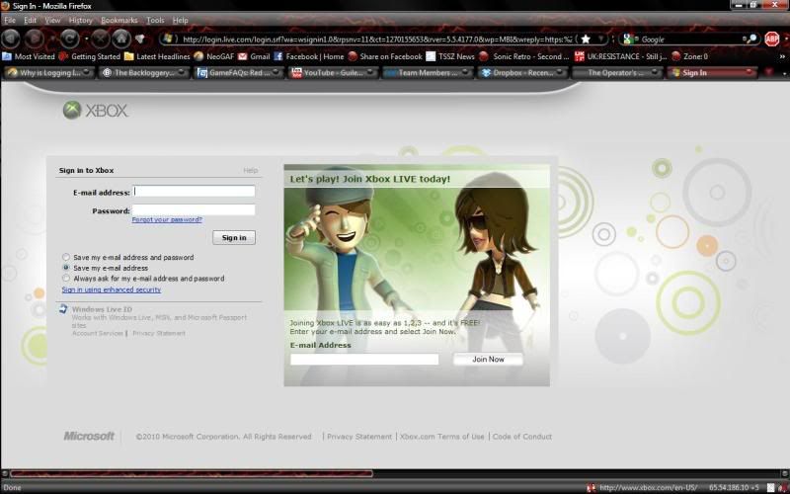This screenshot has height=494, width=790.
Task: Open the Getting Started bookmark
Action: (x=90, y=56)
